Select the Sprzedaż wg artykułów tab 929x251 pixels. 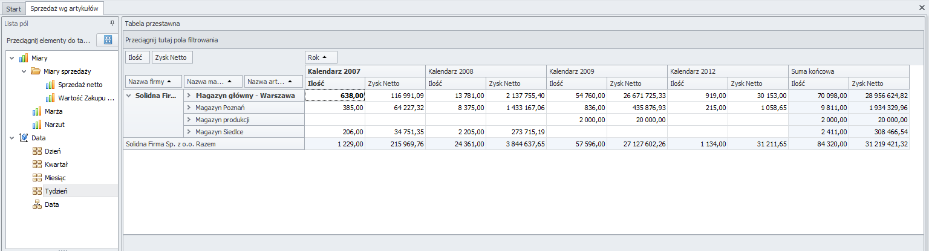(65, 8)
